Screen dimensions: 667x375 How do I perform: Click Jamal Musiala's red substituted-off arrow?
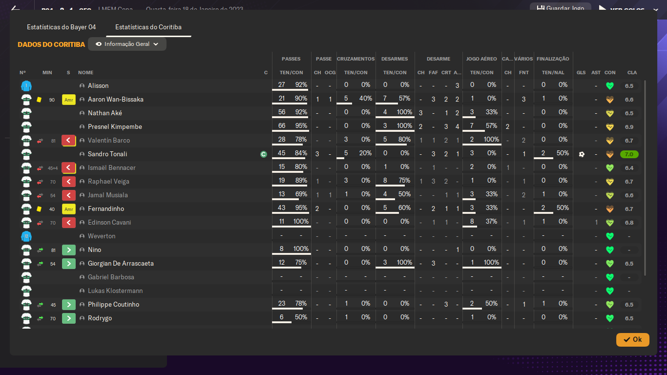click(x=69, y=195)
